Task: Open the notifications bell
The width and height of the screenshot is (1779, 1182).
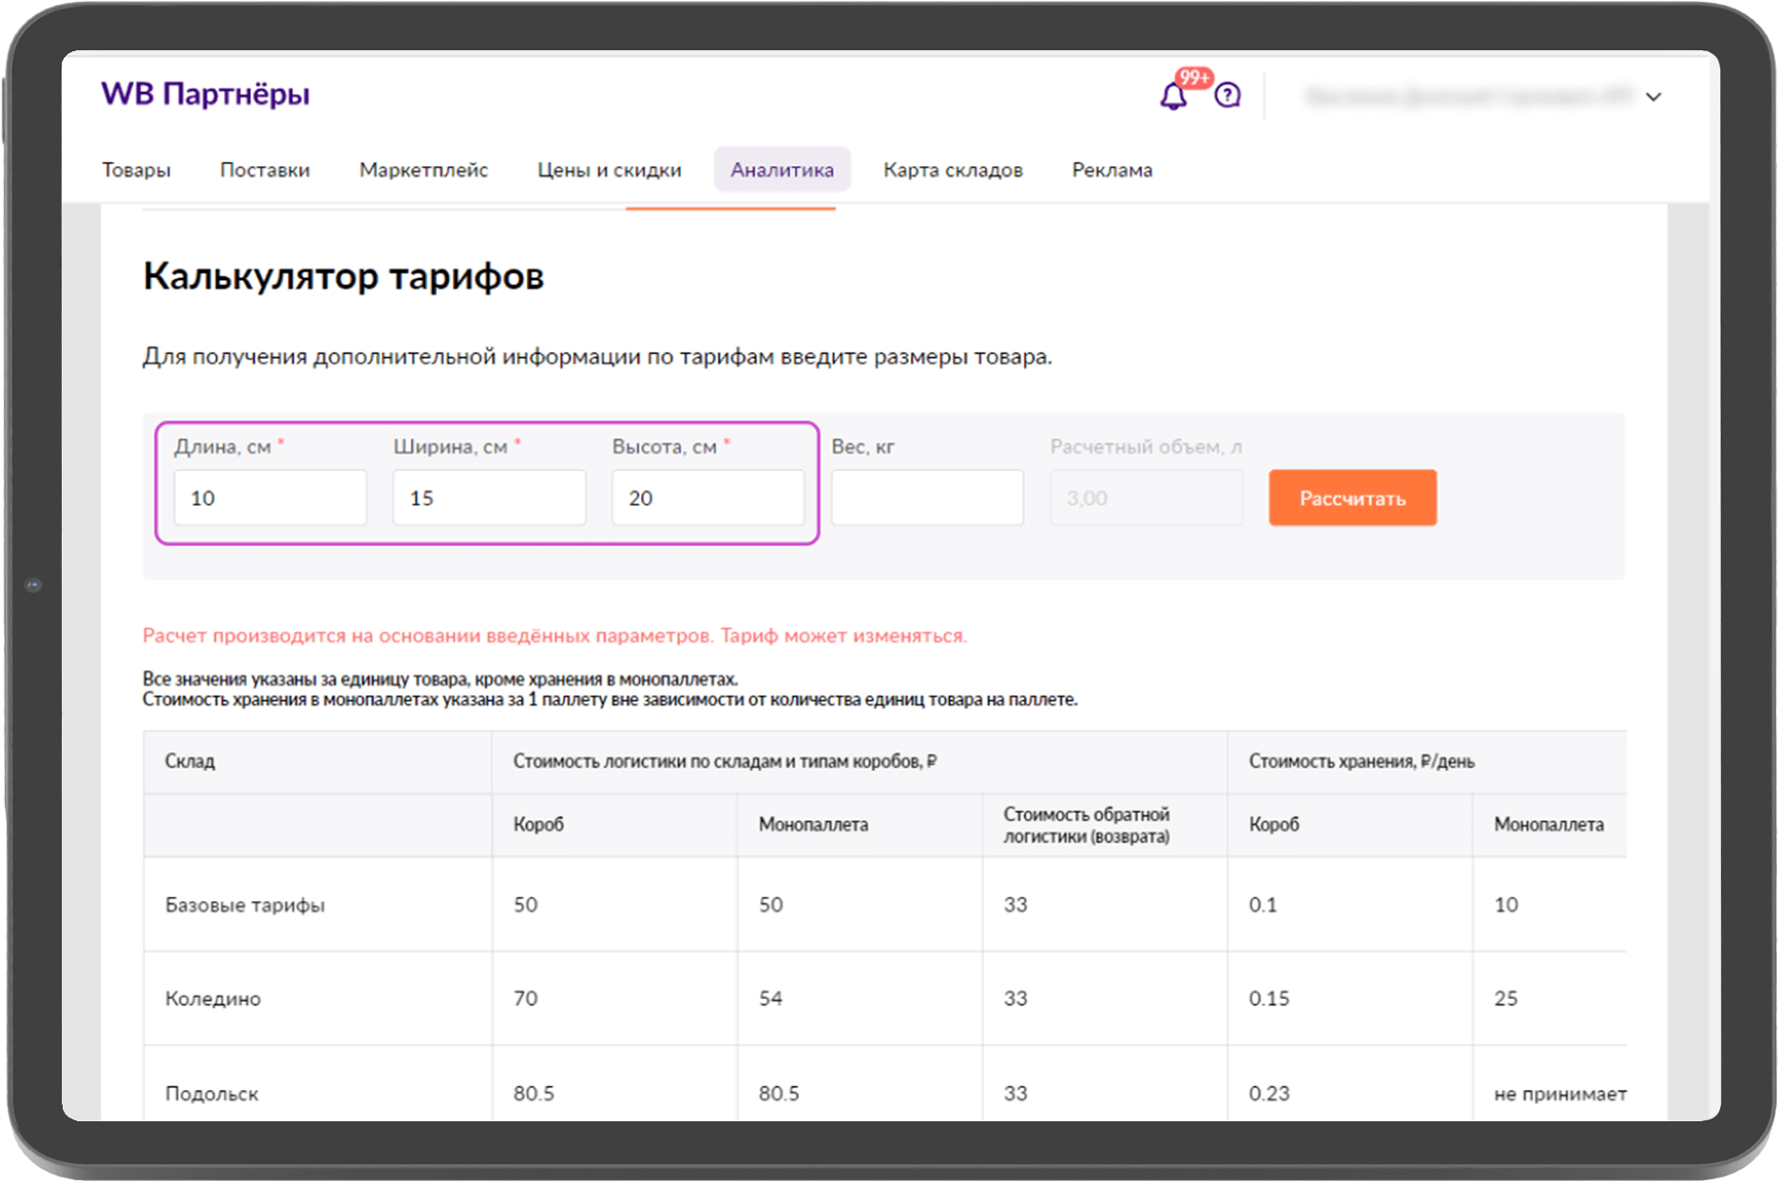Action: click(x=1174, y=95)
